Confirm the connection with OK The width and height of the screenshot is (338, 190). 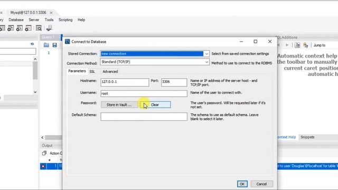click(x=242, y=184)
